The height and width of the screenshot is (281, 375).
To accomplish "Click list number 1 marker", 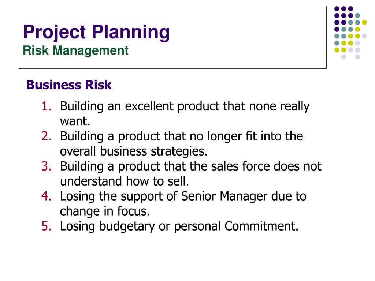I will 47,106.
